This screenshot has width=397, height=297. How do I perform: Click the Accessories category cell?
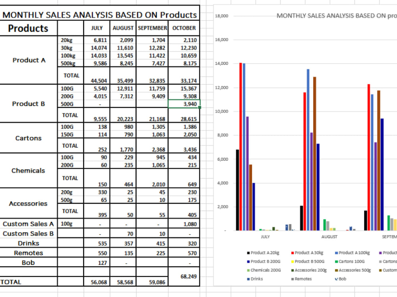click(x=29, y=203)
